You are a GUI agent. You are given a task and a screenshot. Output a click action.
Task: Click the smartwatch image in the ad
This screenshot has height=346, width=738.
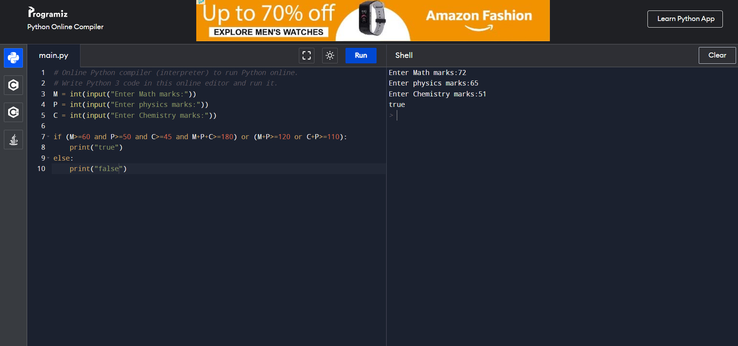tap(372, 18)
